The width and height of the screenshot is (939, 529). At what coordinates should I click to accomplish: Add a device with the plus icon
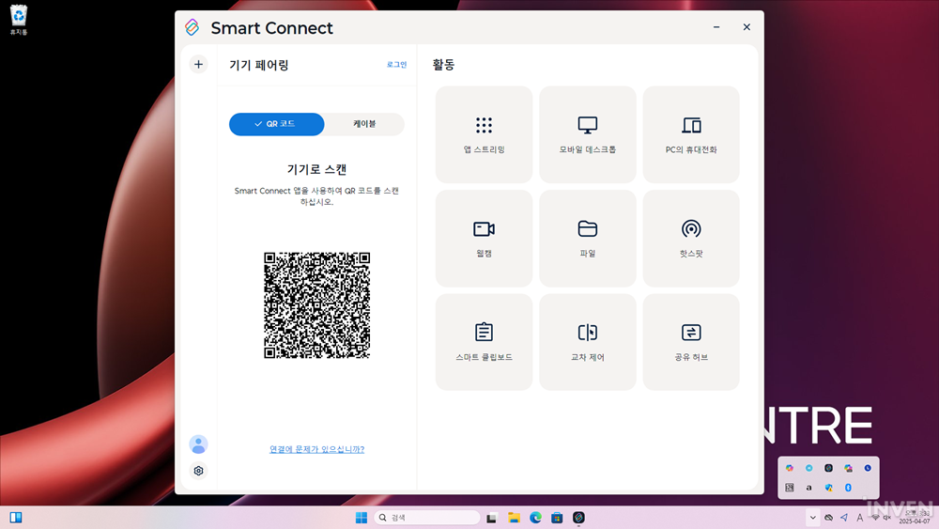[198, 64]
